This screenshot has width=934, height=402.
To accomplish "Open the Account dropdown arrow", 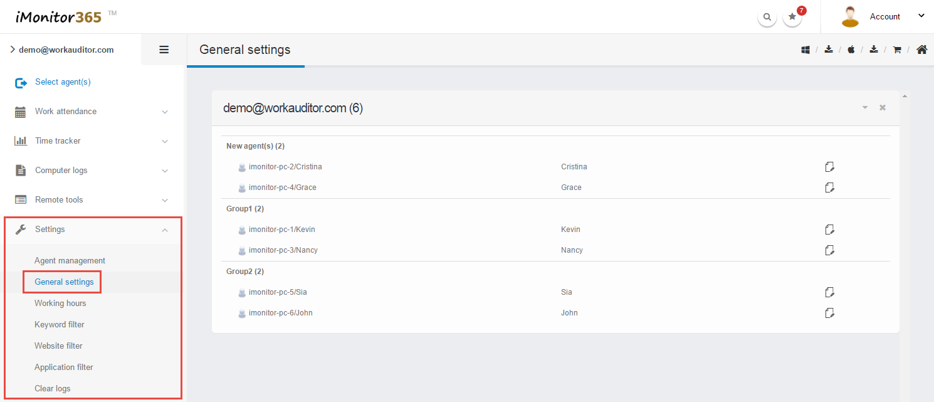I will pos(921,16).
